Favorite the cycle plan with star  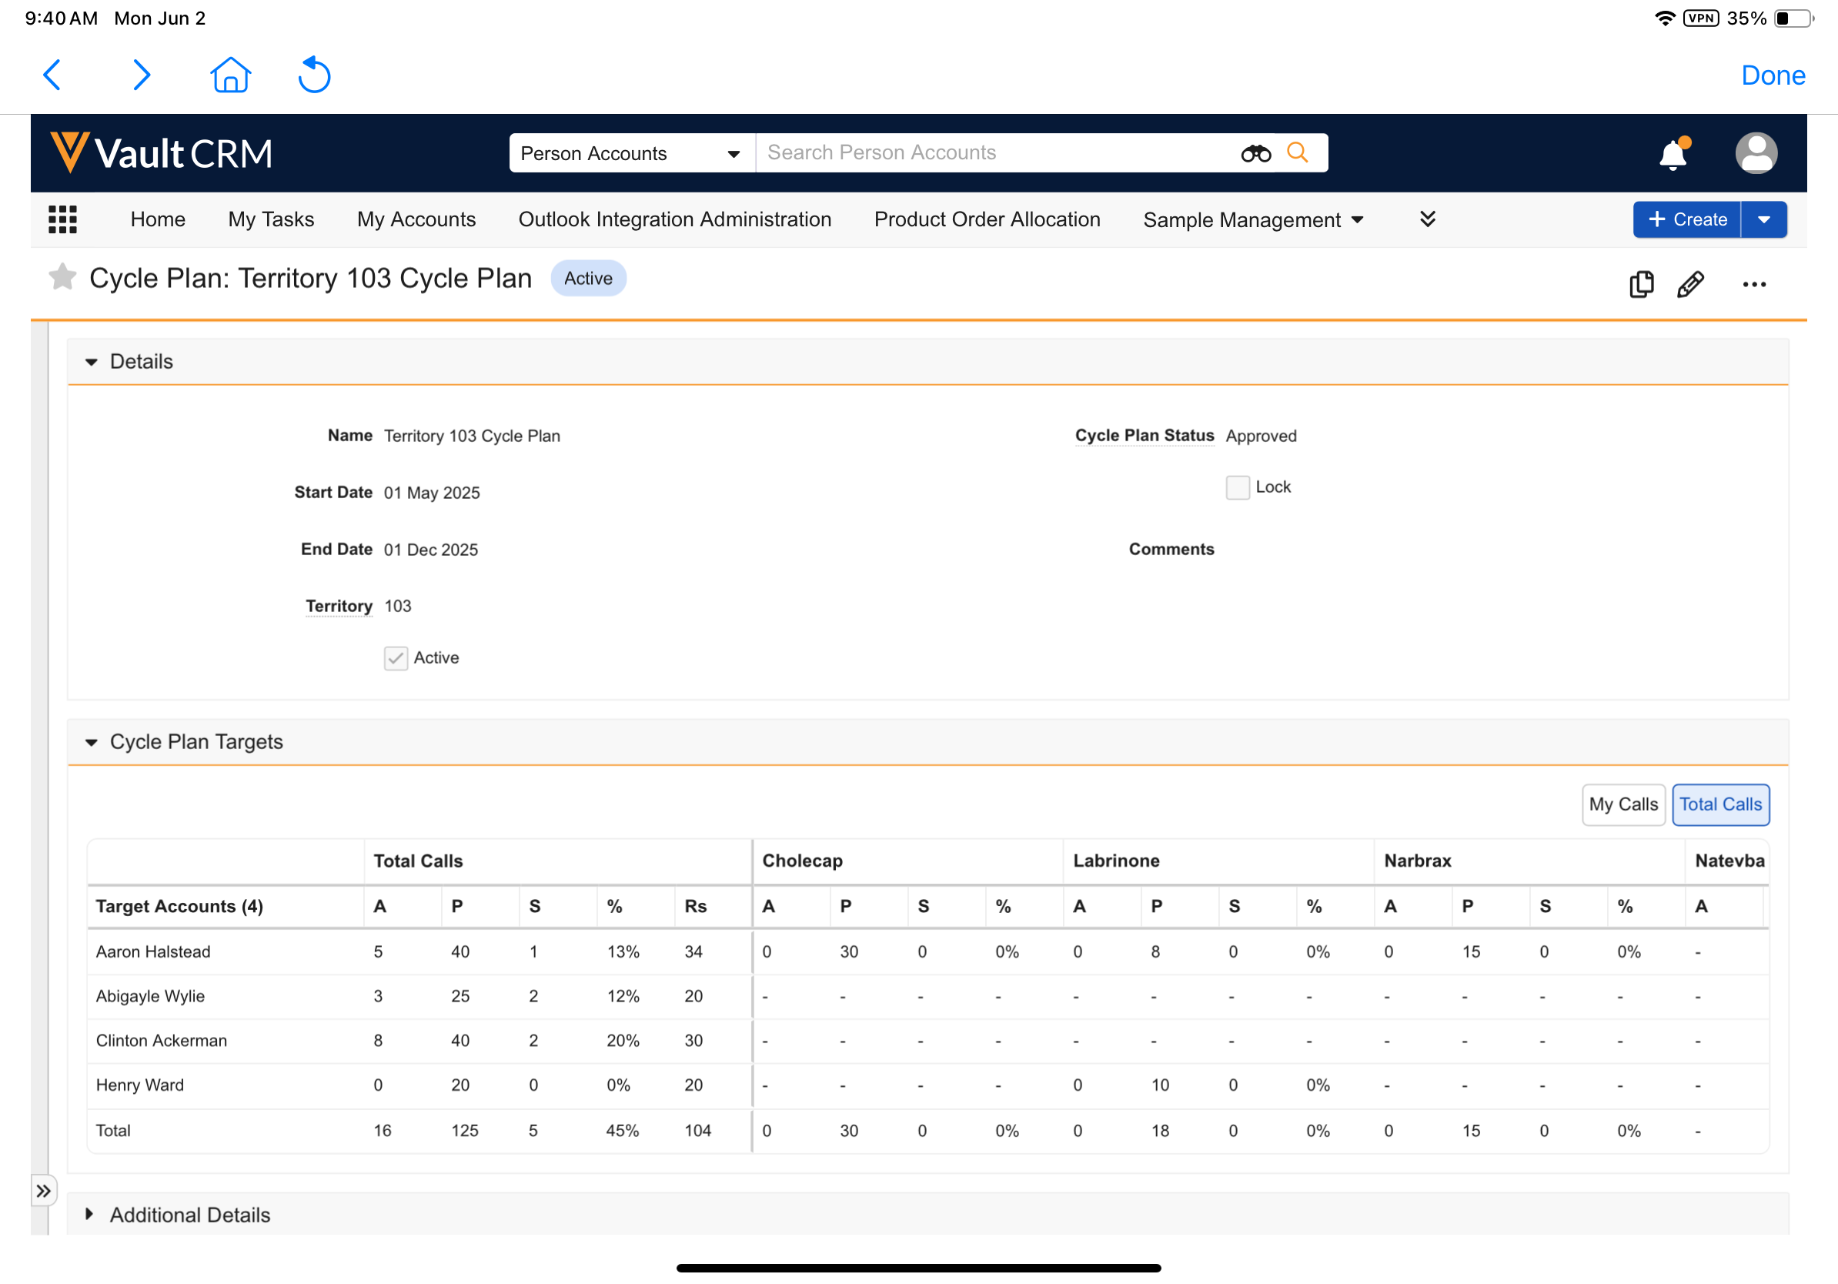62,278
